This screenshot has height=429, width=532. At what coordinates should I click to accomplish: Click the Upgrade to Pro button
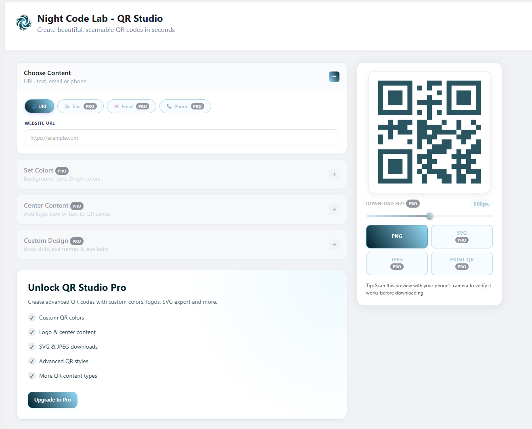pos(52,400)
